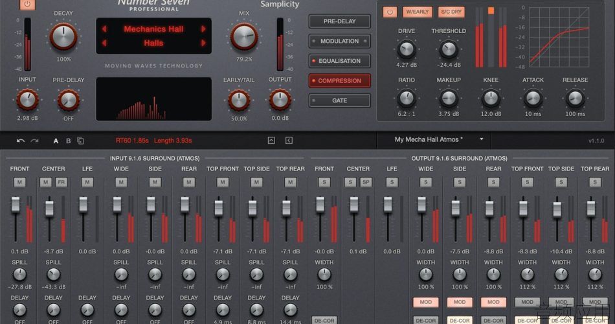Switch to next category after Halls
This screenshot has width=615, height=324.
203,43
